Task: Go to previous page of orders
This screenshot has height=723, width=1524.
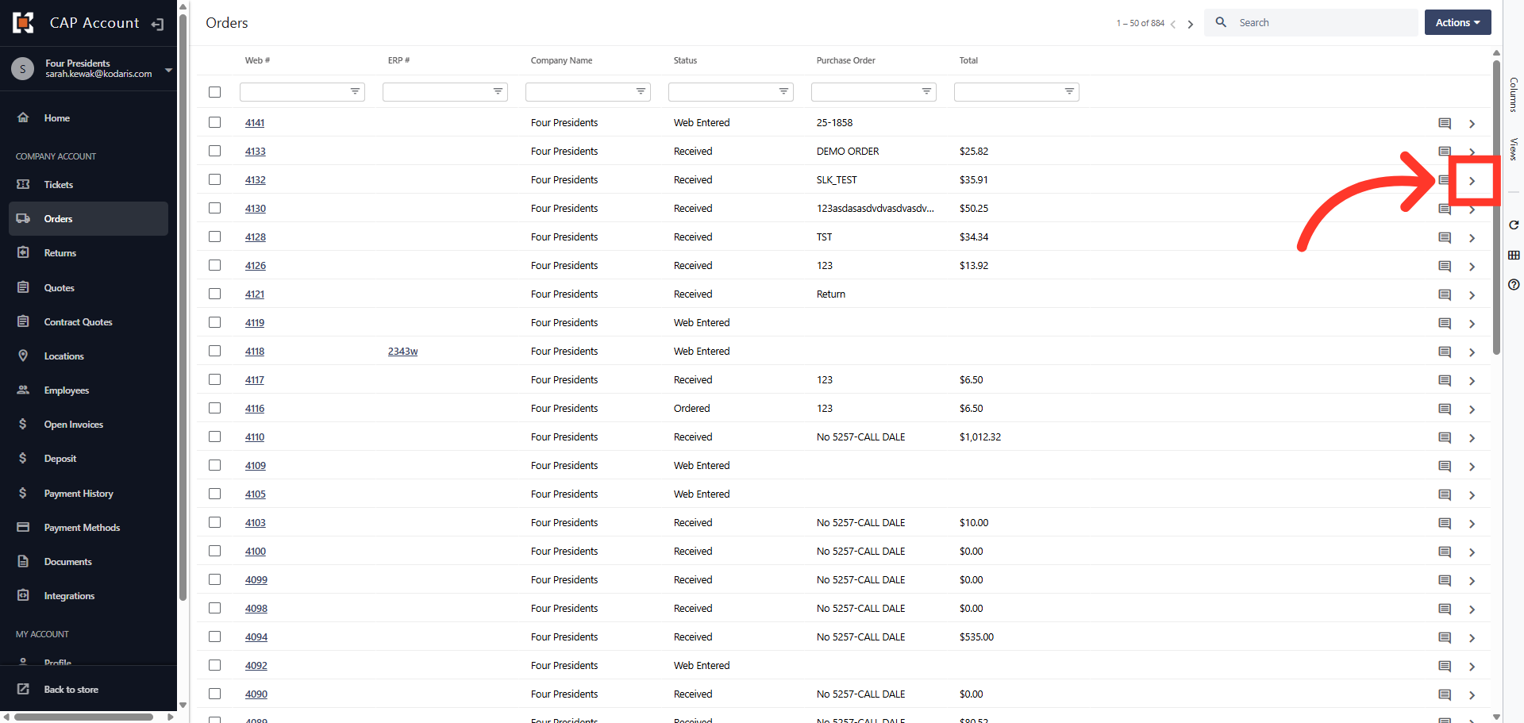Action: pyautogui.click(x=1172, y=24)
